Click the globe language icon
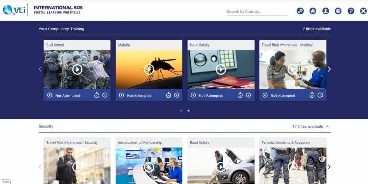 [x=338, y=11]
